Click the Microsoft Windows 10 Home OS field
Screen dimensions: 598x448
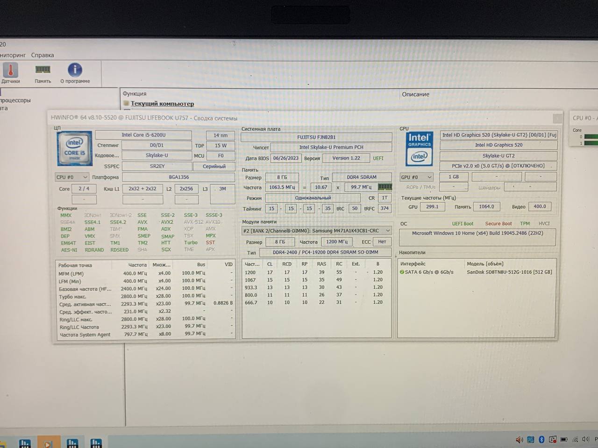(x=477, y=237)
